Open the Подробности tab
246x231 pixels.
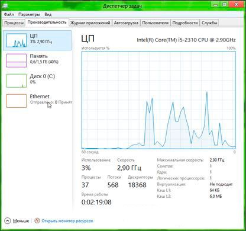pyautogui.click(x=185, y=23)
